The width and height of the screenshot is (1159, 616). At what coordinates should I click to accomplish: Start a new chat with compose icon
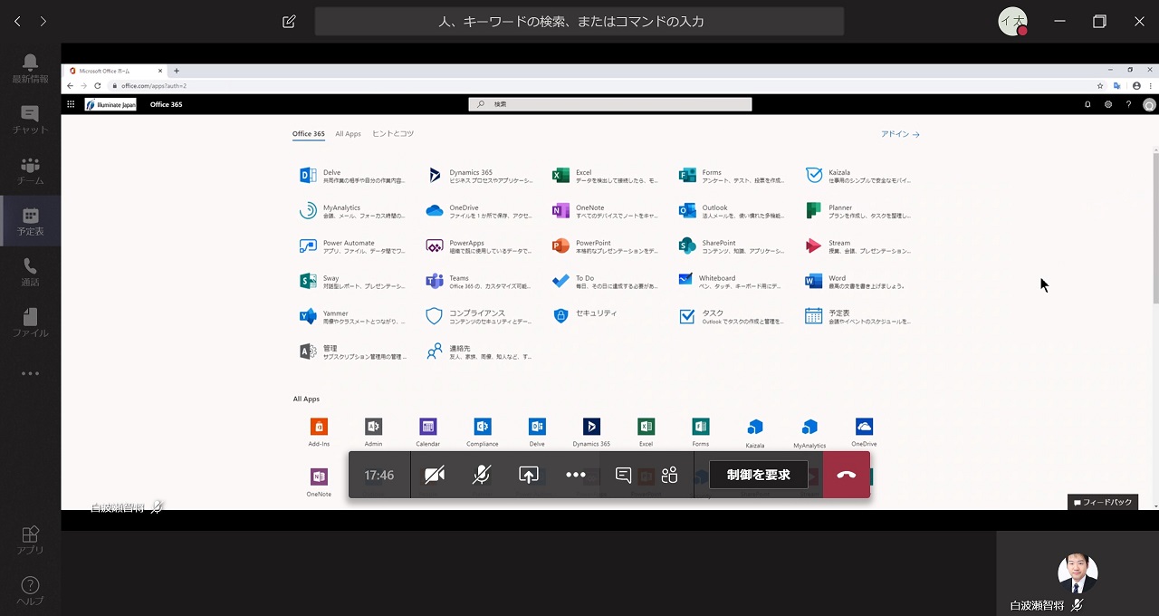[289, 21]
